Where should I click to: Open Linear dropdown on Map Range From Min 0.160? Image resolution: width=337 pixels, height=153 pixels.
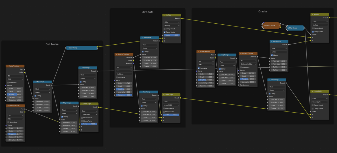coord(150,48)
